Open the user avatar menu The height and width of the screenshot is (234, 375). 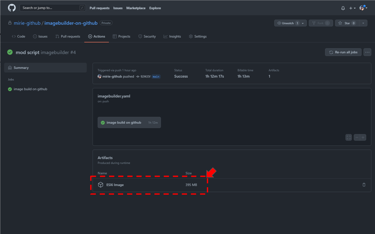click(363, 8)
